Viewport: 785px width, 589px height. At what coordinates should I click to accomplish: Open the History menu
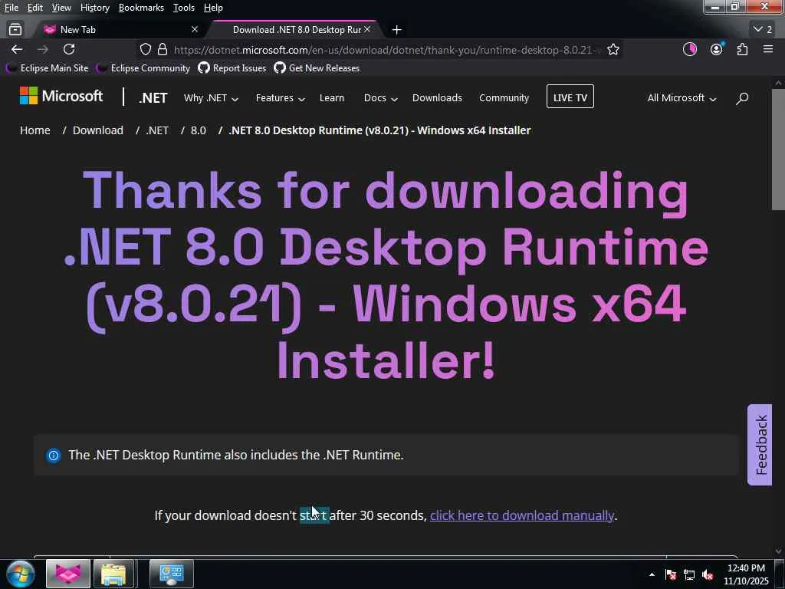pos(94,8)
